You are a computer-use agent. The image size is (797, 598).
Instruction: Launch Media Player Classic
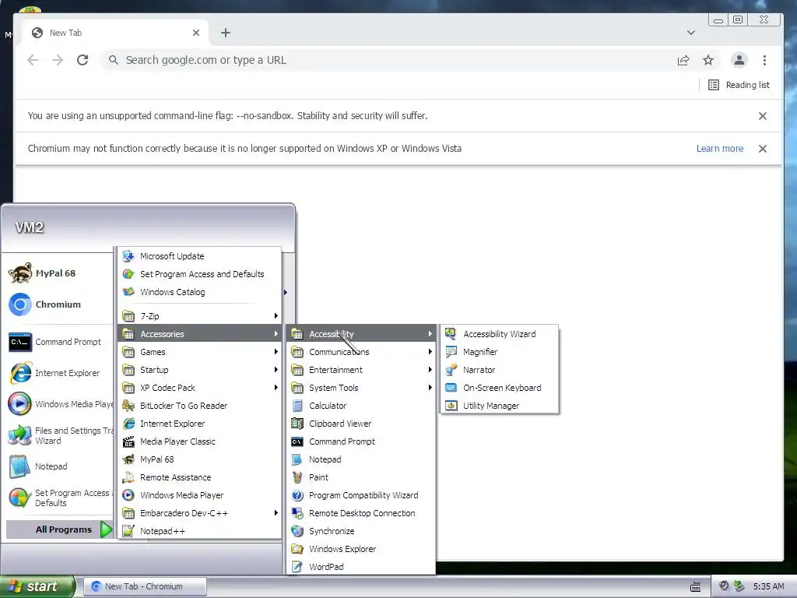[200, 441]
